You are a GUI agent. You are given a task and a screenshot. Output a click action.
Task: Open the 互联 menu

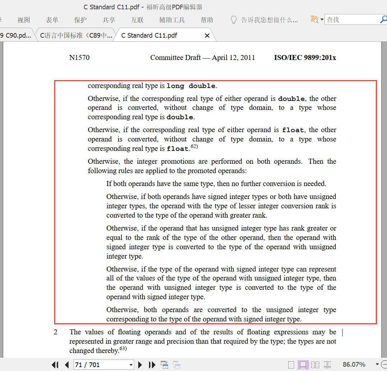[x=137, y=20]
